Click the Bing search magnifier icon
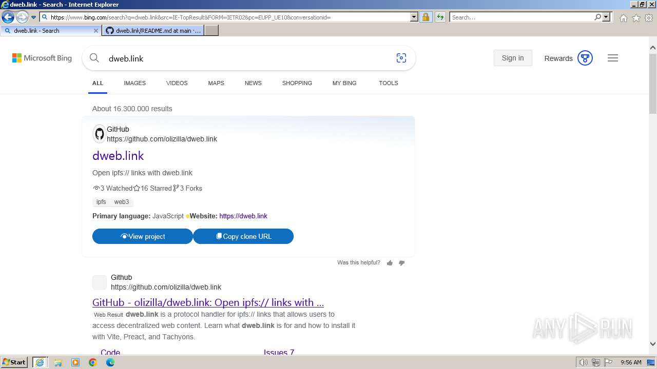The height and width of the screenshot is (369, 657). point(94,58)
